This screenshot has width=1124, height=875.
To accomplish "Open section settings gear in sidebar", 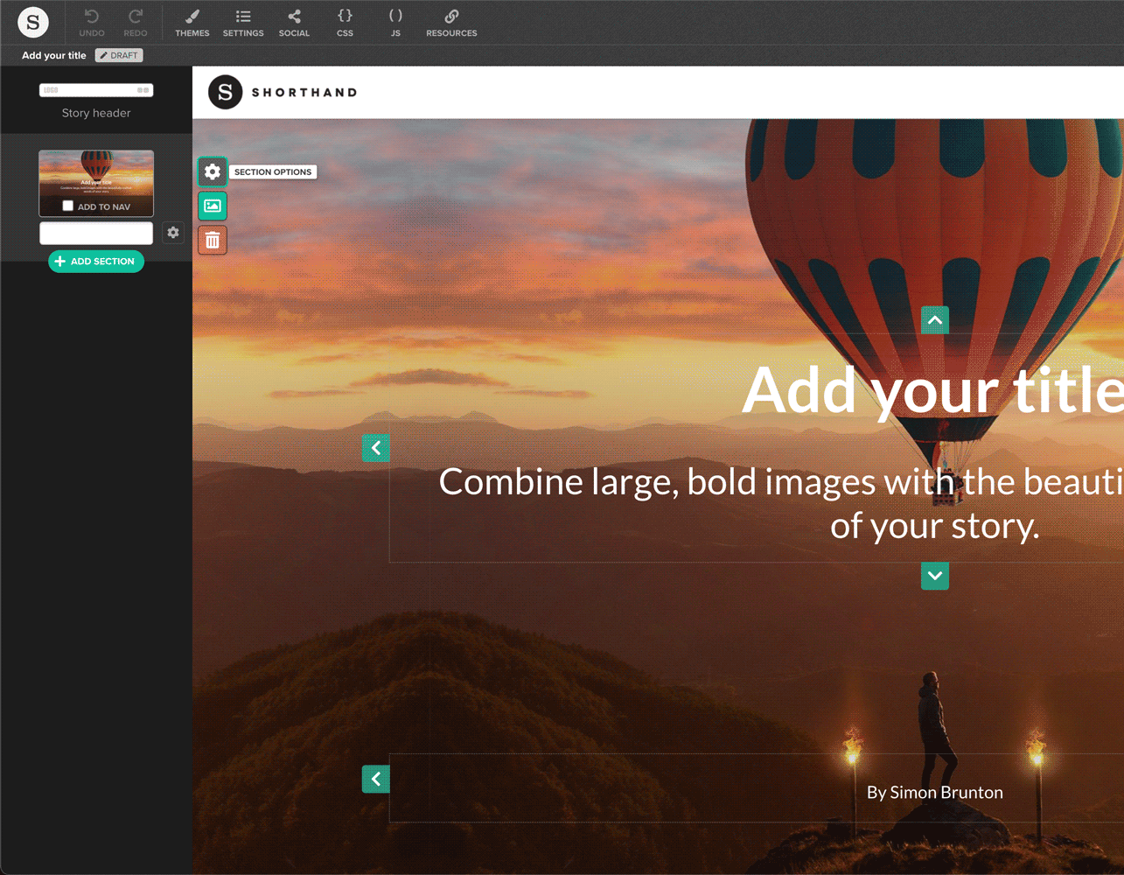I will tap(173, 233).
